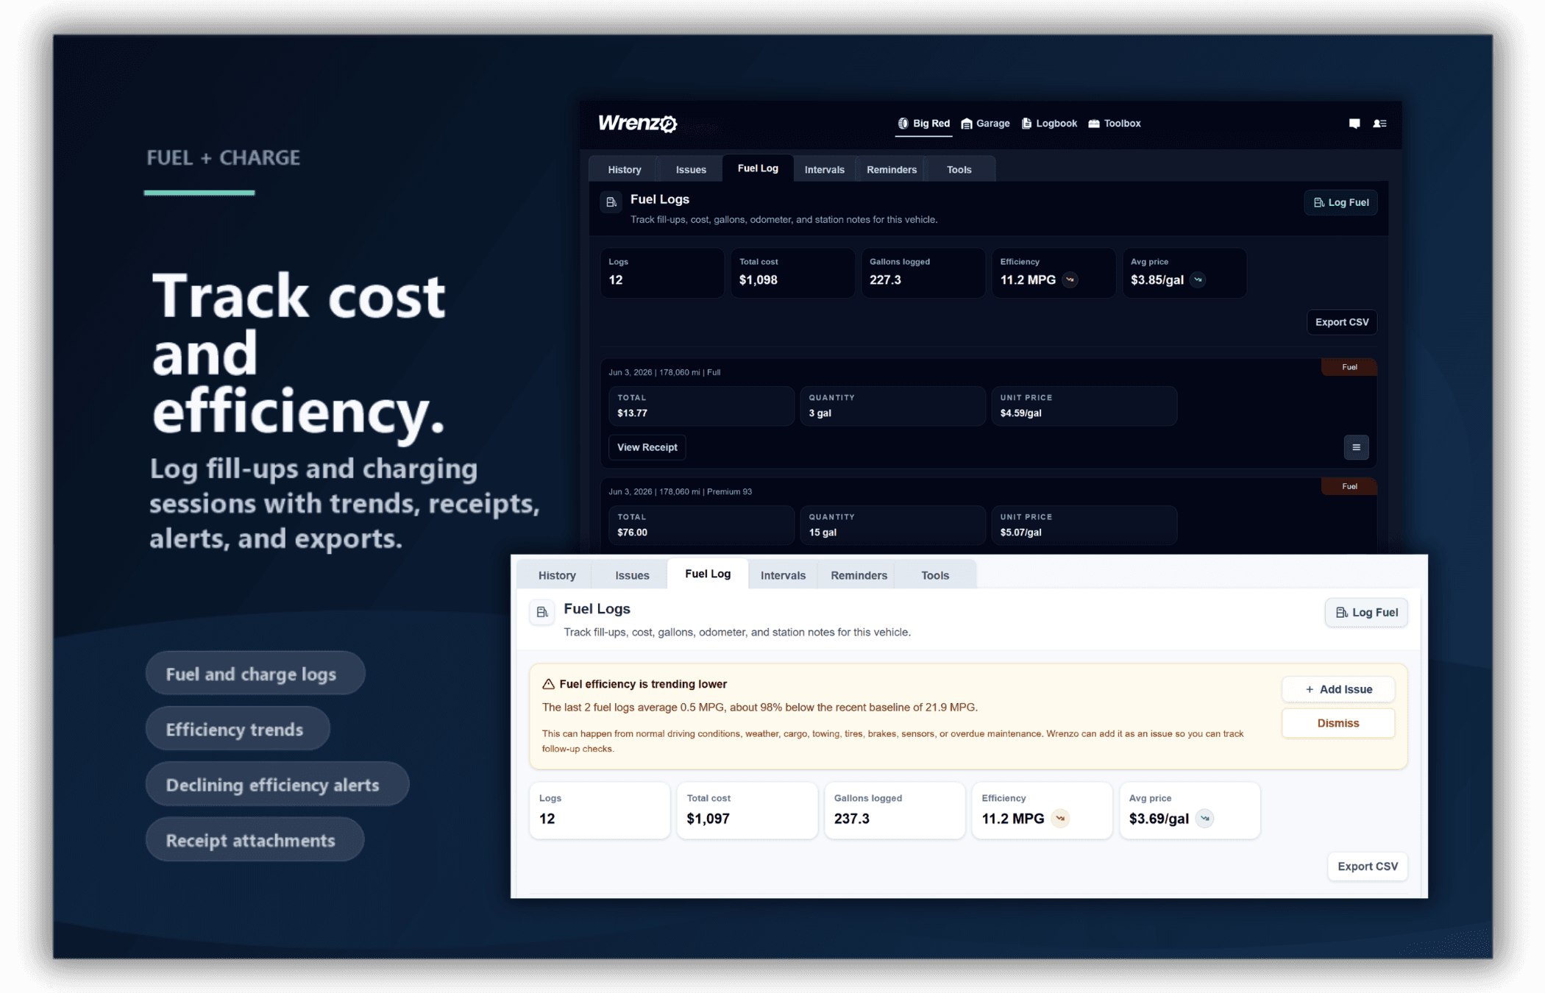Click the Gallons logged 237.3 stat card
Screen dimensions: 1545x993
click(895, 811)
